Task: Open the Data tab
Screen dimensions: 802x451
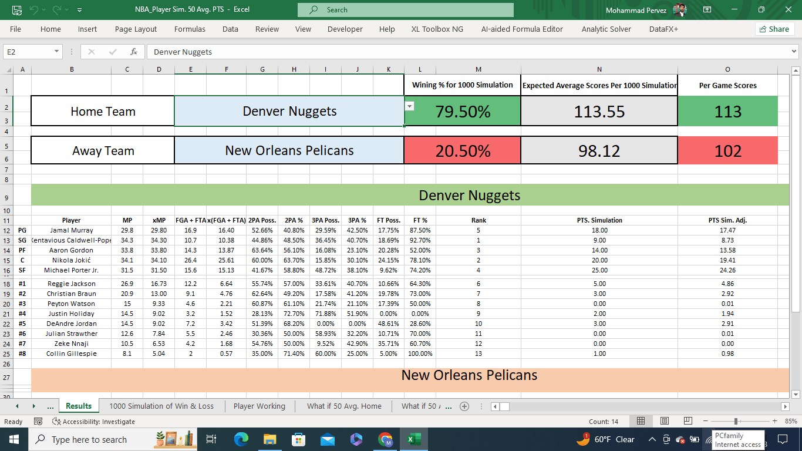Action: coord(230,29)
